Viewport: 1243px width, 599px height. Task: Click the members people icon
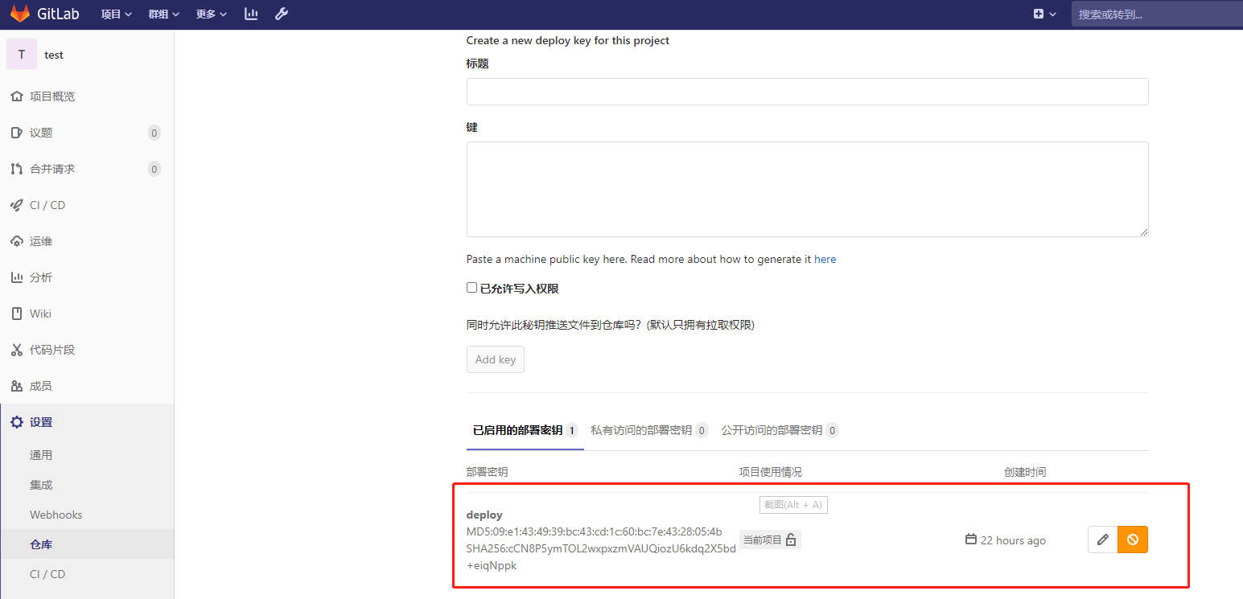(x=16, y=386)
